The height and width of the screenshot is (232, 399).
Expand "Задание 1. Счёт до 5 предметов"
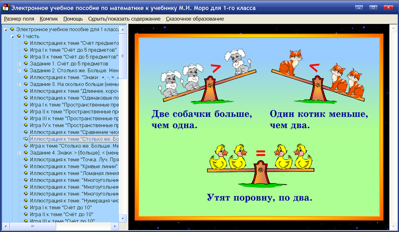click(19, 63)
